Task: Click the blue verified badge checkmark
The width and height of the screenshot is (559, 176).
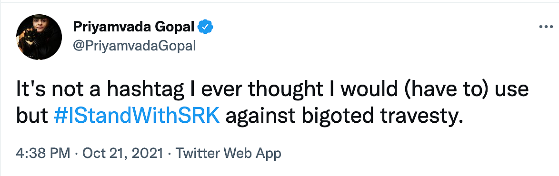Action: (x=205, y=26)
